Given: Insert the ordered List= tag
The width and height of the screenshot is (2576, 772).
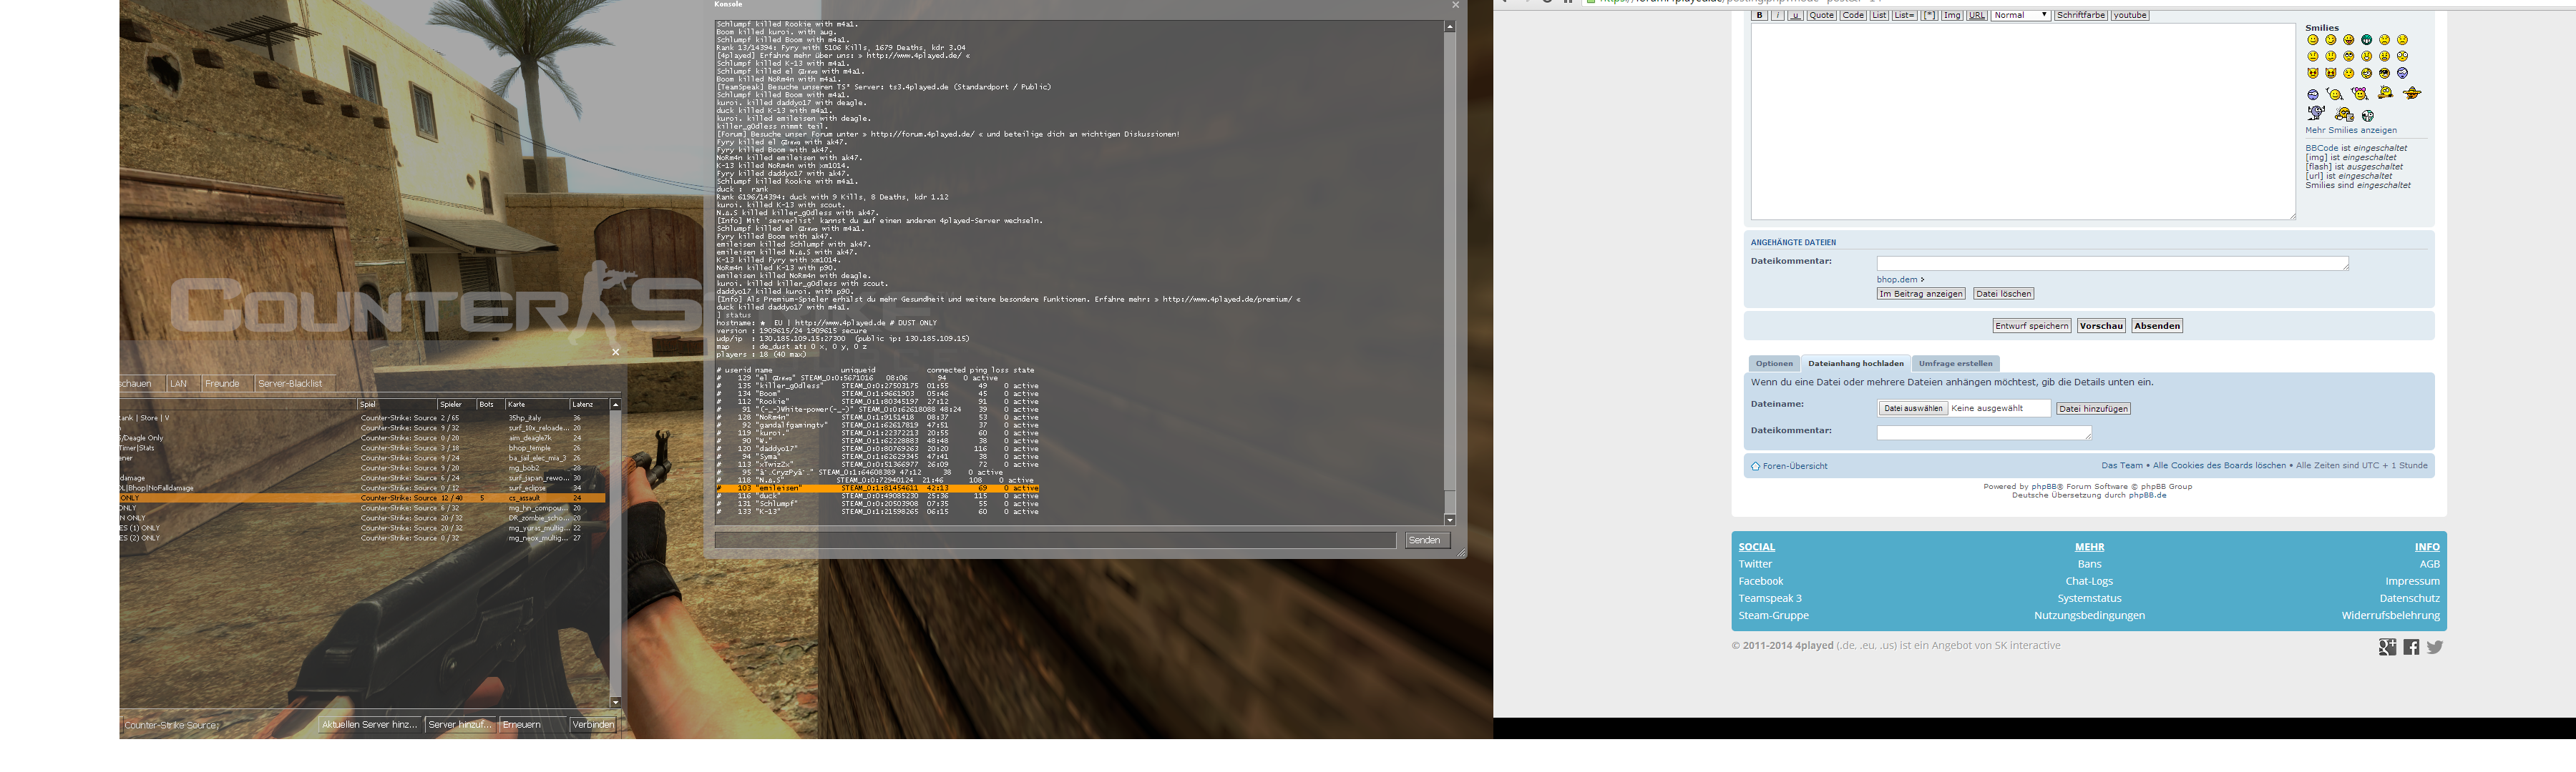Looking at the screenshot, I should click(x=1905, y=16).
